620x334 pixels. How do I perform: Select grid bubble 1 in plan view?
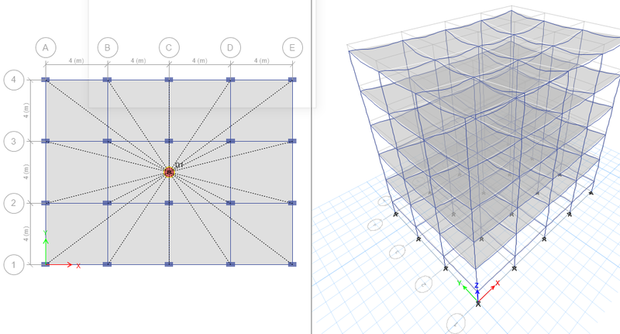14,264
